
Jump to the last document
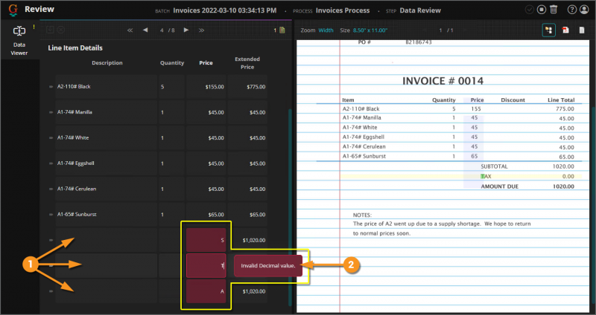(201, 30)
